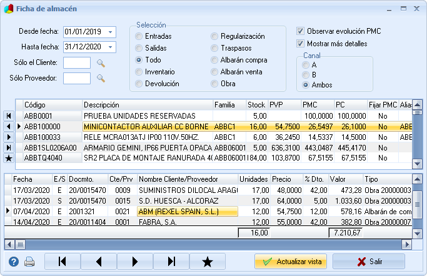Click the Sólo Proveedor input field
The width and height of the screenshot is (427, 276).
point(77,78)
